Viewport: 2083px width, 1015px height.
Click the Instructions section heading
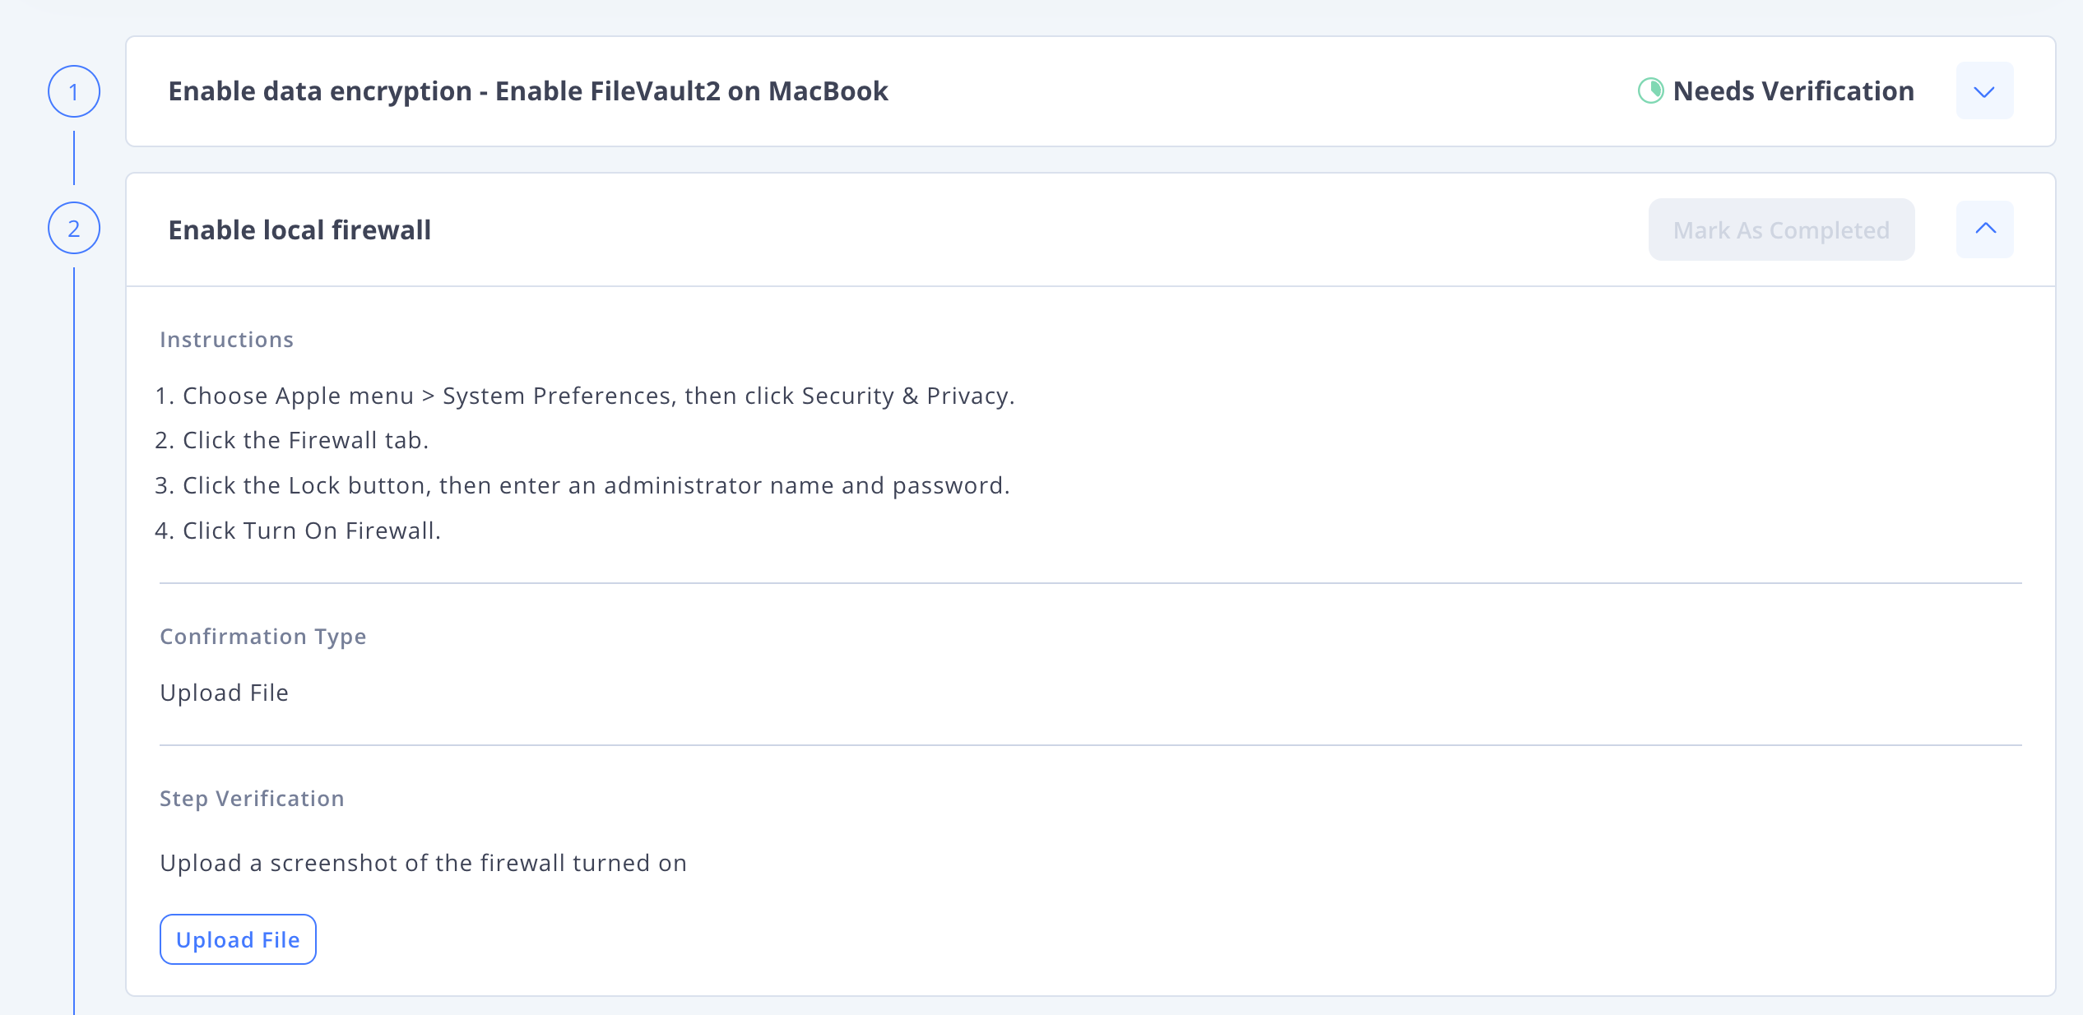[x=226, y=340]
